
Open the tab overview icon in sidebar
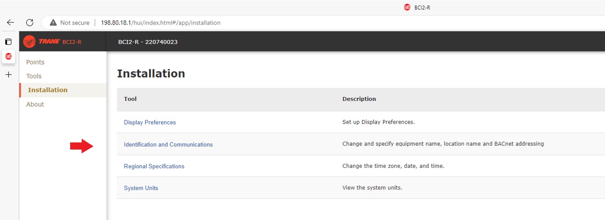tap(8, 42)
